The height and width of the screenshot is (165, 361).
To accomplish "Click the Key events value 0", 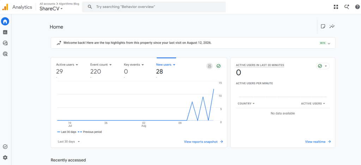I will 126,72.
